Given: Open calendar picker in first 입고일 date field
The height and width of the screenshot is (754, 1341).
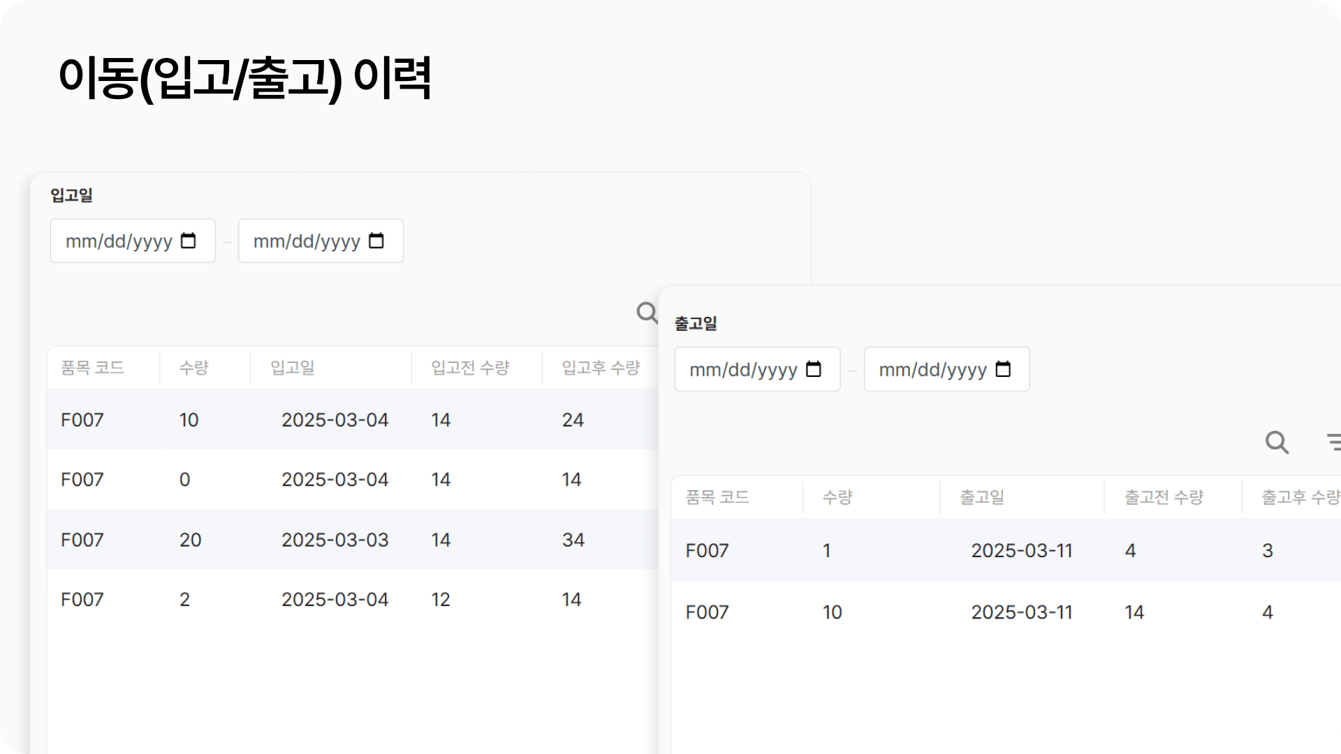Looking at the screenshot, I should click(x=189, y=241).
